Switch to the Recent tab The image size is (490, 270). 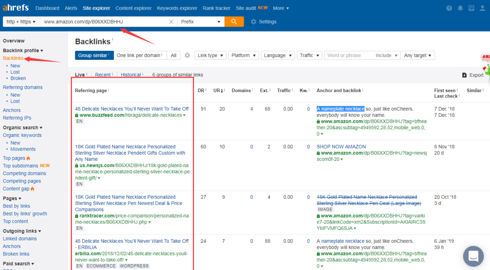click(103, 75)
